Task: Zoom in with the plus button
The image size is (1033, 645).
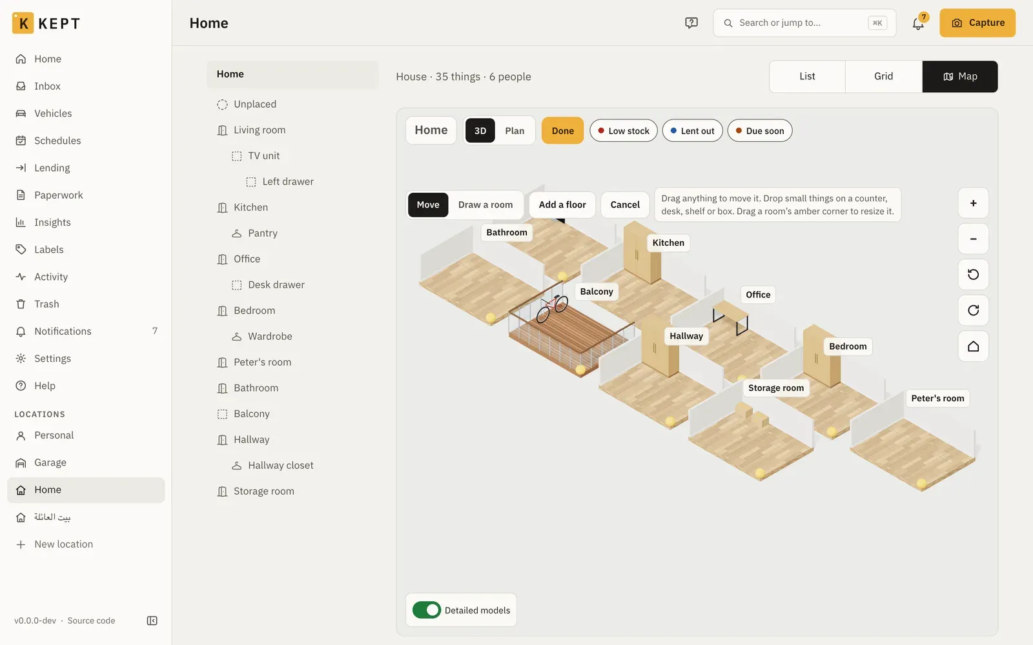Action: [x=973, y=203]
